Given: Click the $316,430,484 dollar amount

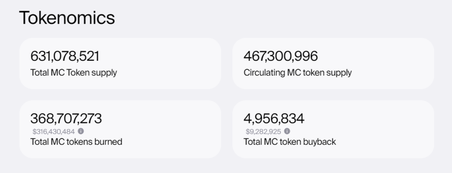Looking at the screenshot, I should 54,132.
